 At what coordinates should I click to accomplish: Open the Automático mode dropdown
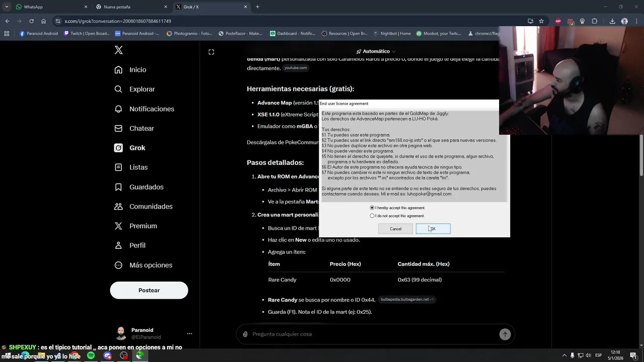(x=376, y=51)
